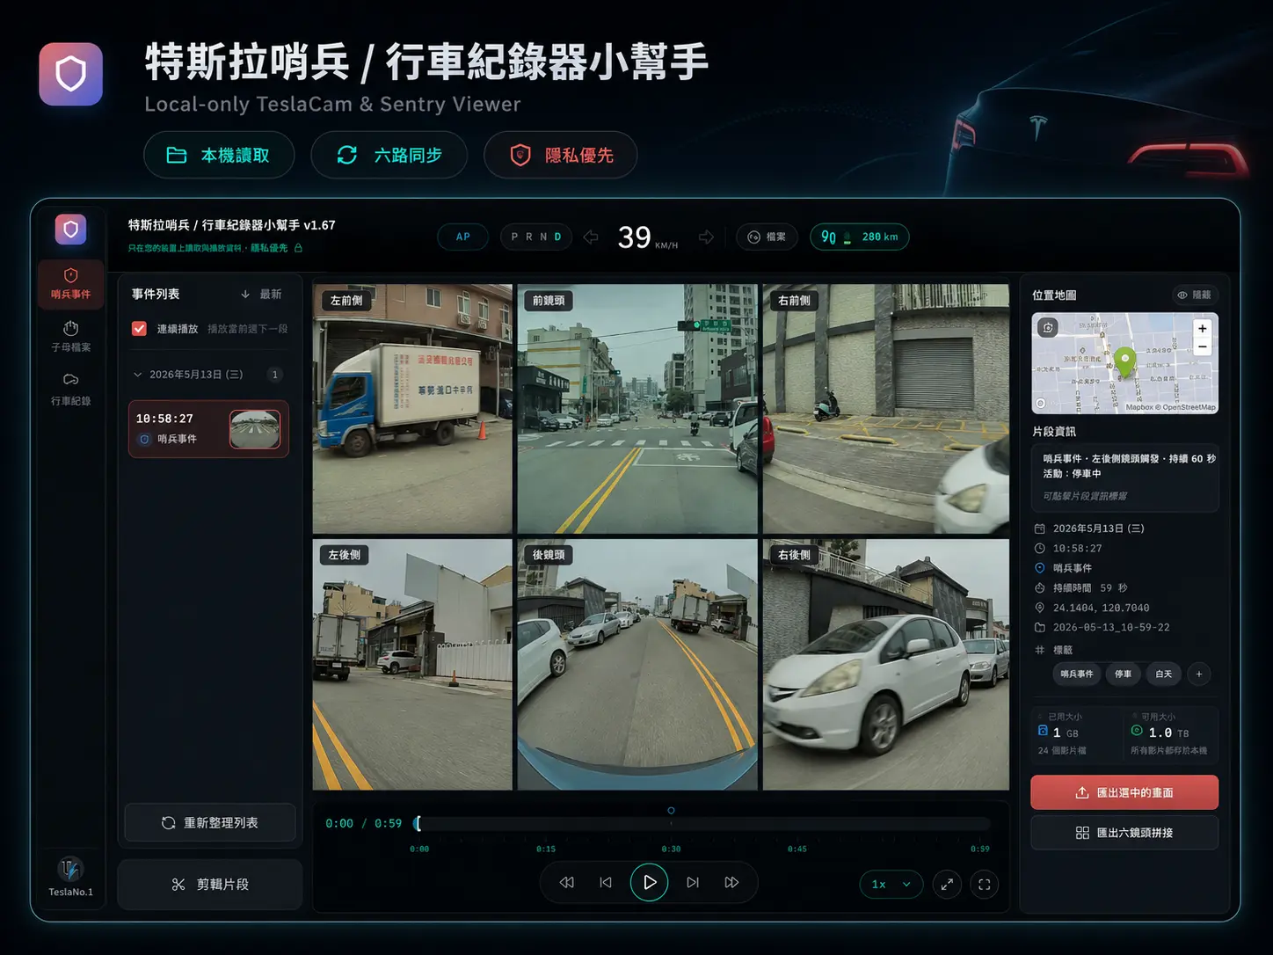Click the 已用大小 1 GB storage stat
The image size is (1273, 955).
1076,733
